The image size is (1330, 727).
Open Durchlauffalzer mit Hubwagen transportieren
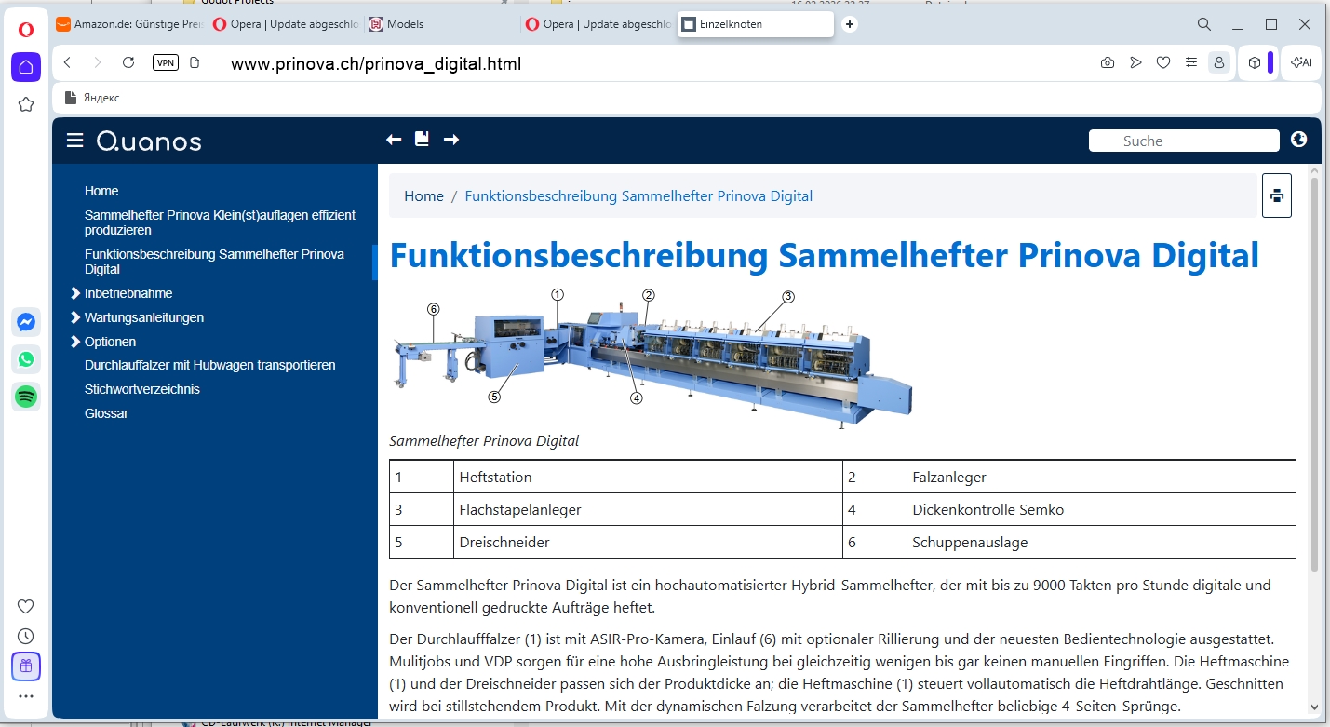coord(210,365)
